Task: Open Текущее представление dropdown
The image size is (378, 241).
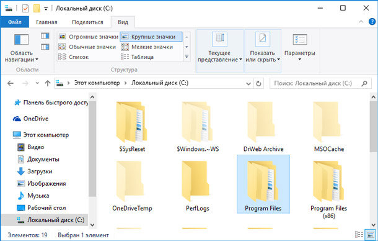Action: pos(219,51)
